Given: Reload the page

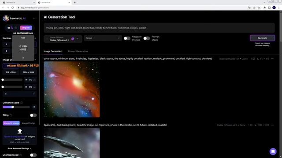Looking at the screenshot, I should click(x=13, y=8).
